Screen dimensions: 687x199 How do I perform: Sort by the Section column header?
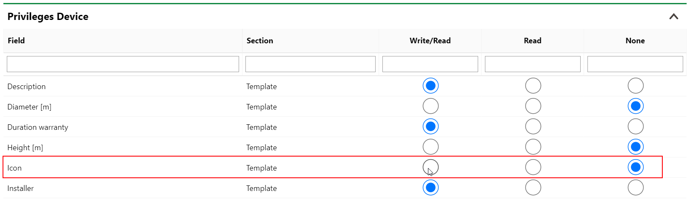259,41
